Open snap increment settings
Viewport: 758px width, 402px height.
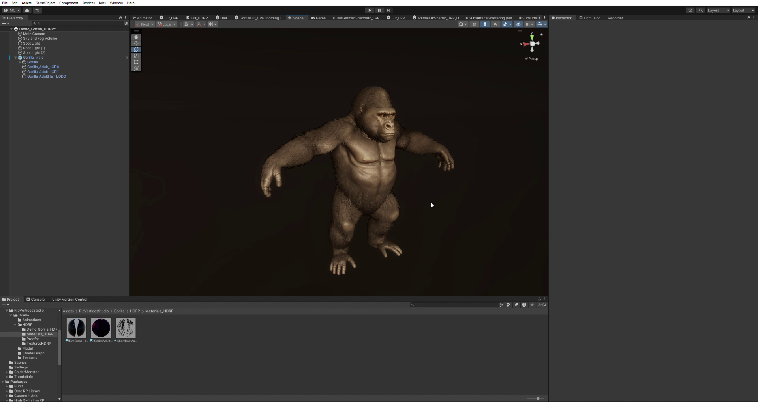coord(212,24)
